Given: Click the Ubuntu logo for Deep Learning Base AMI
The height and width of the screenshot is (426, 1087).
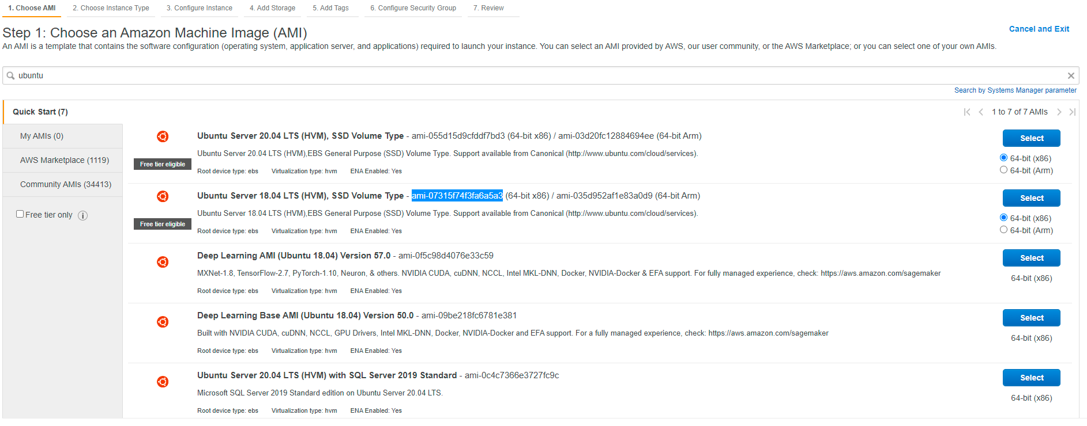Looking at the screenshot, I should pos(163,322).
